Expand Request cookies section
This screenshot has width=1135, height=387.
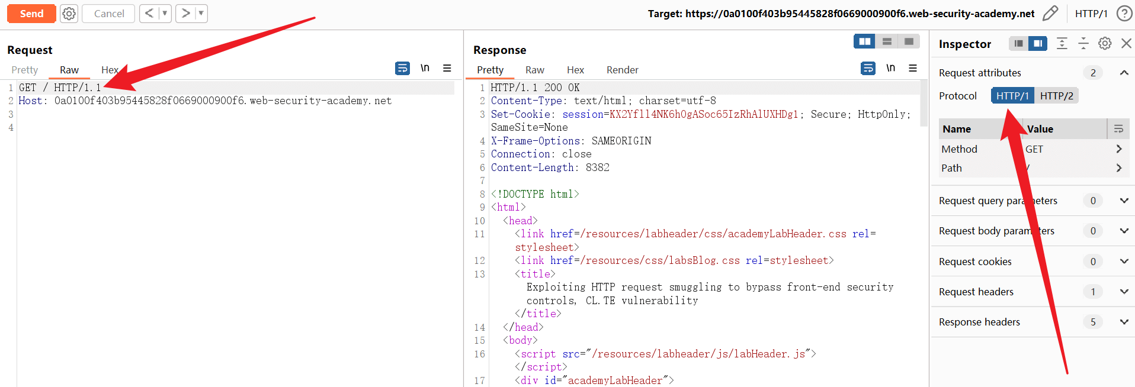pyautogui.click(x=1124, y=262)
